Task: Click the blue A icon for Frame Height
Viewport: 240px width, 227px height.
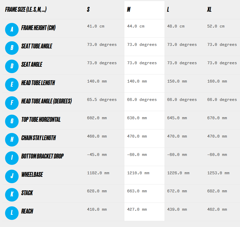Action: coord(12,30)
